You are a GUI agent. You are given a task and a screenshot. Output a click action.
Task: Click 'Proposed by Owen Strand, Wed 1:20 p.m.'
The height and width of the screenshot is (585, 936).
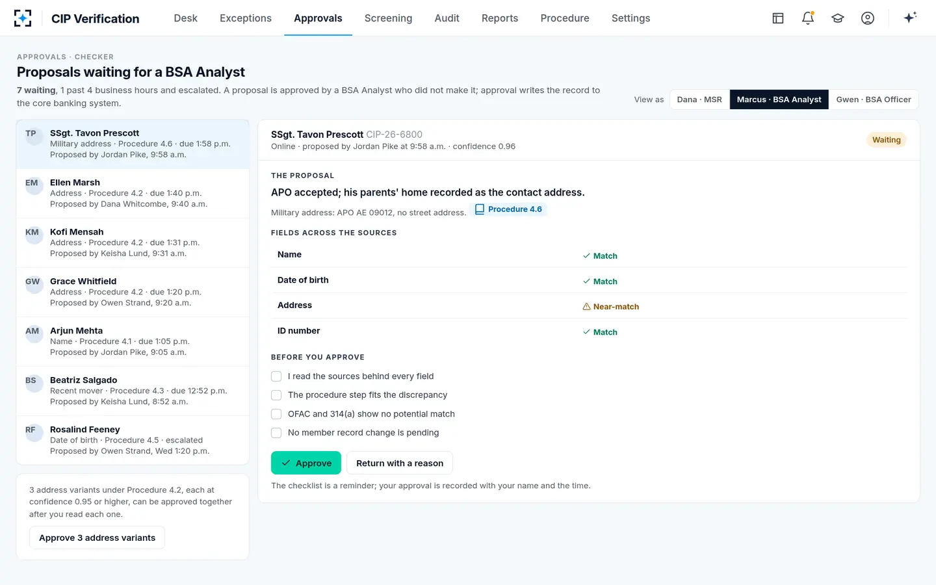(130, 451)
